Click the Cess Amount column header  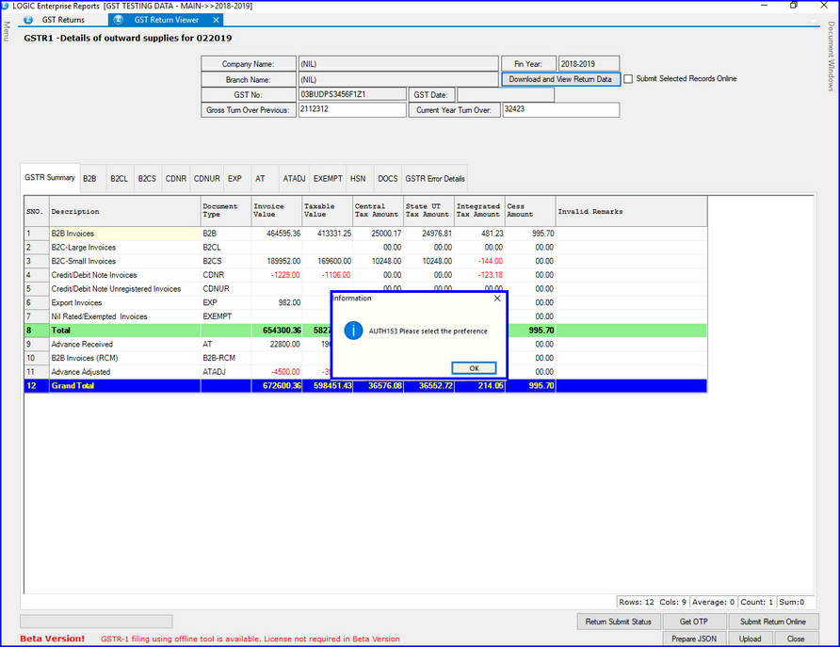530,211
